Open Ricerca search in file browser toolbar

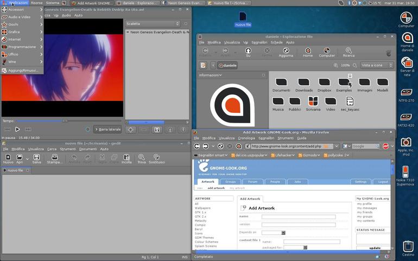point(349,52)
